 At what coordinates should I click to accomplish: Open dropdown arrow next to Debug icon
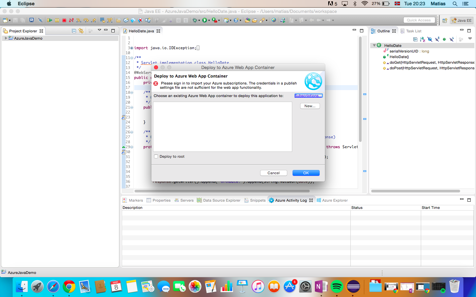tap(199, 20)
